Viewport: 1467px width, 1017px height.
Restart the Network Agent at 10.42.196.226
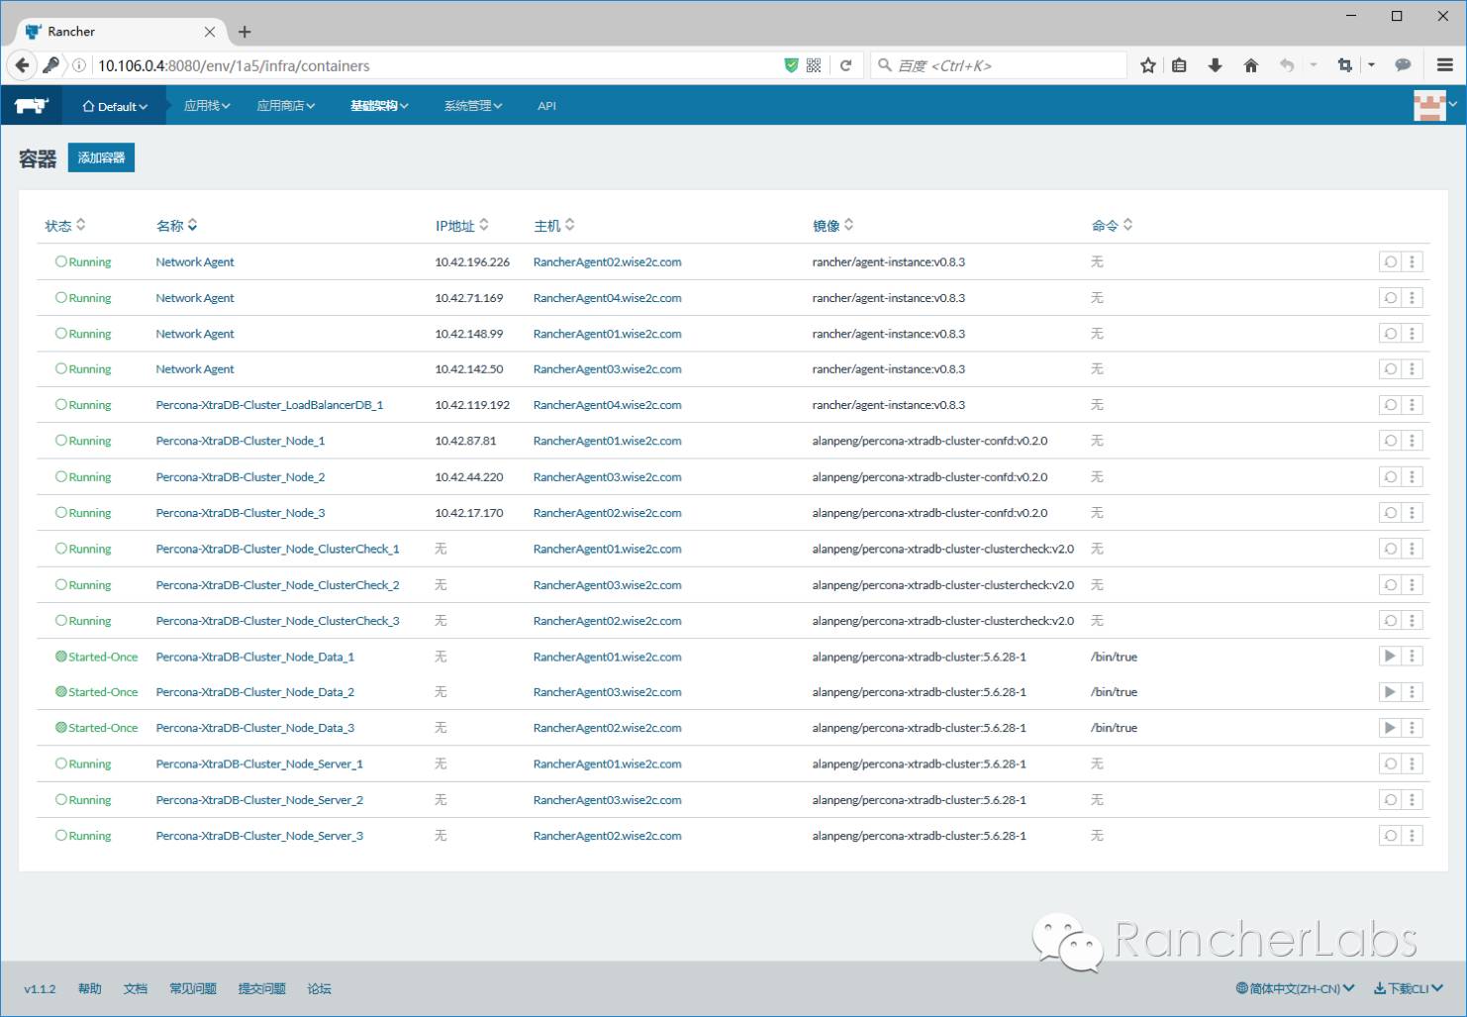[x=1390, y=262]
